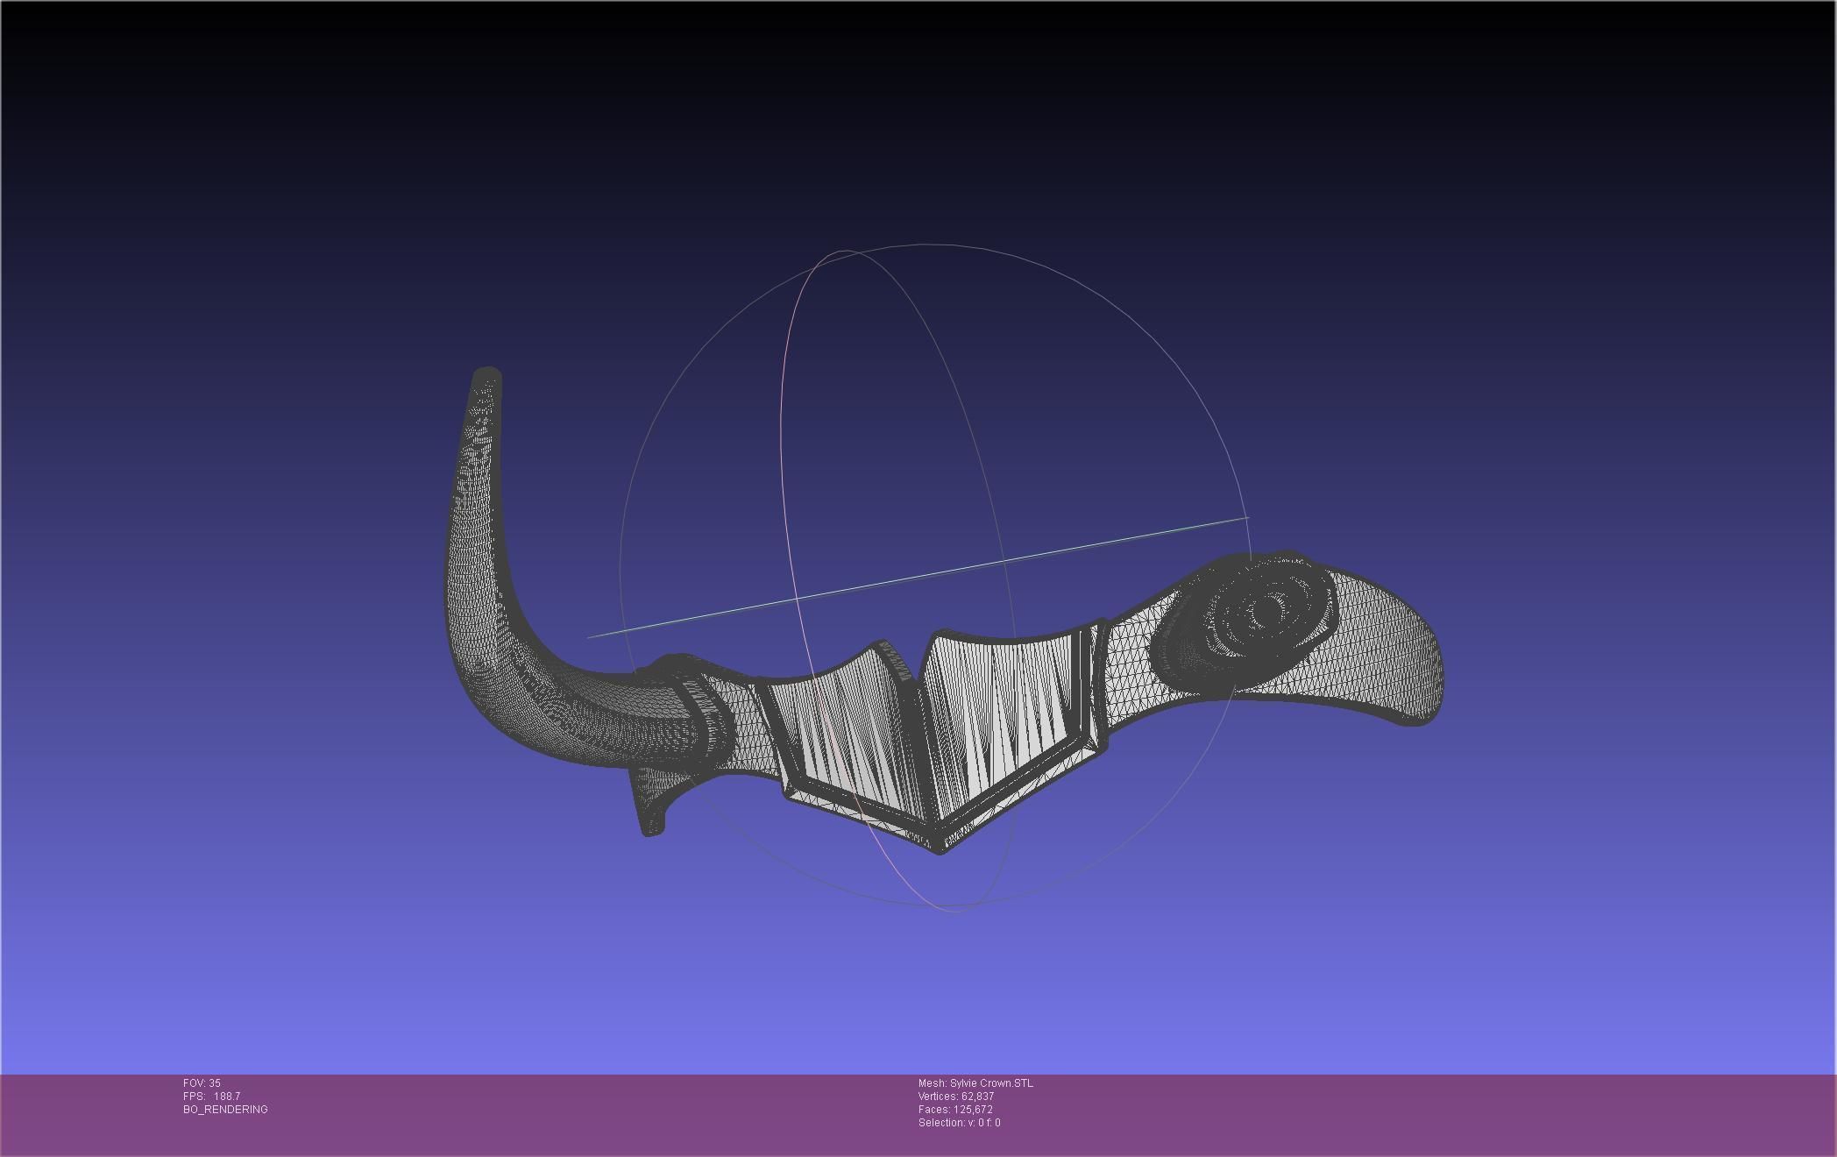Click the small hook beneath the horn base
The height and width of the screenshot is (1157, 1837).
[650, 815]
